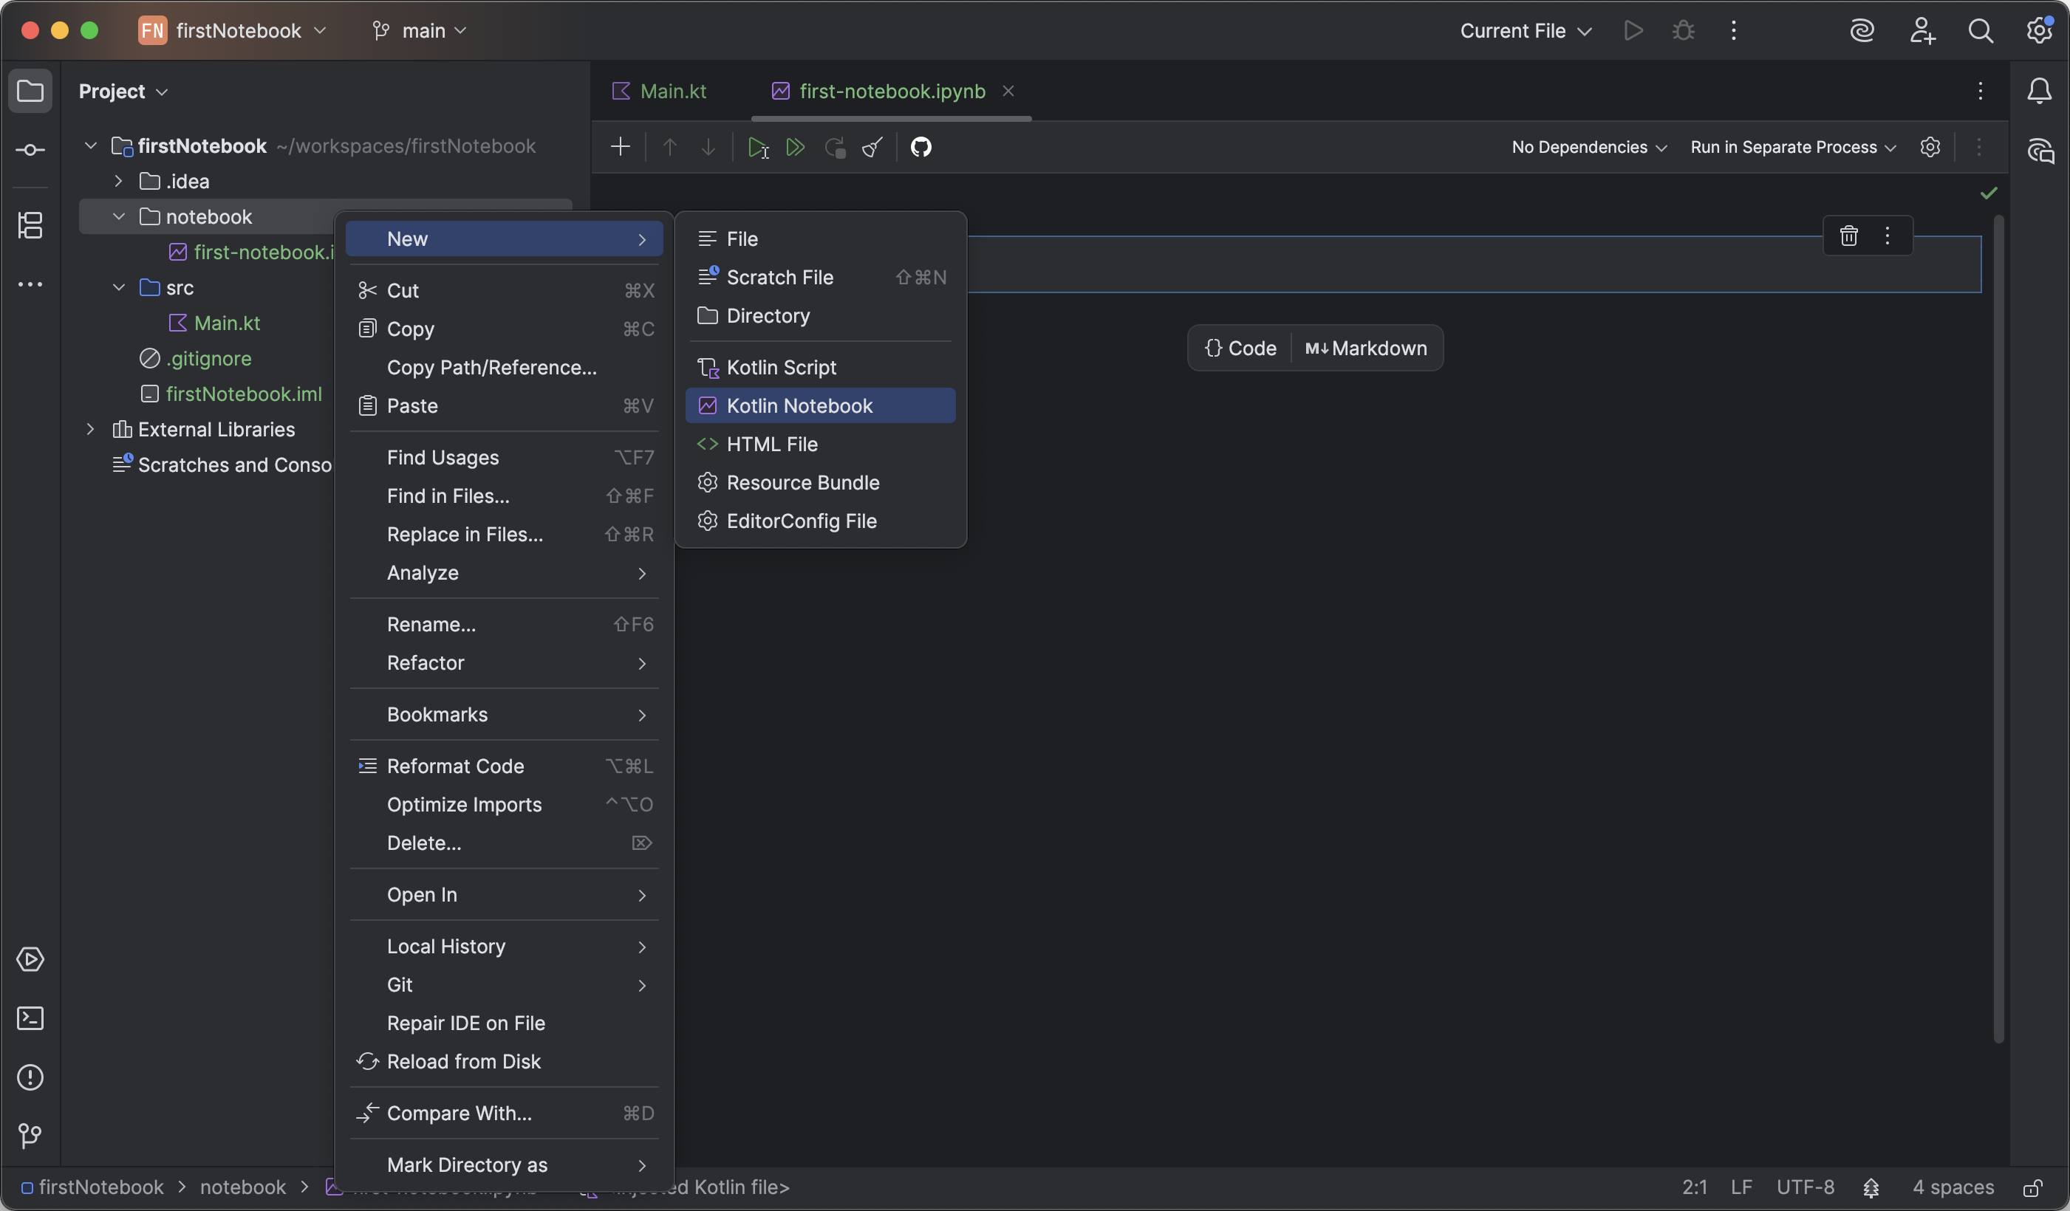This screenshot has height=1211, width=2070.
Task: Open the Problems tool window icon
Action: pyautogui.click(x=30, y=1077)
